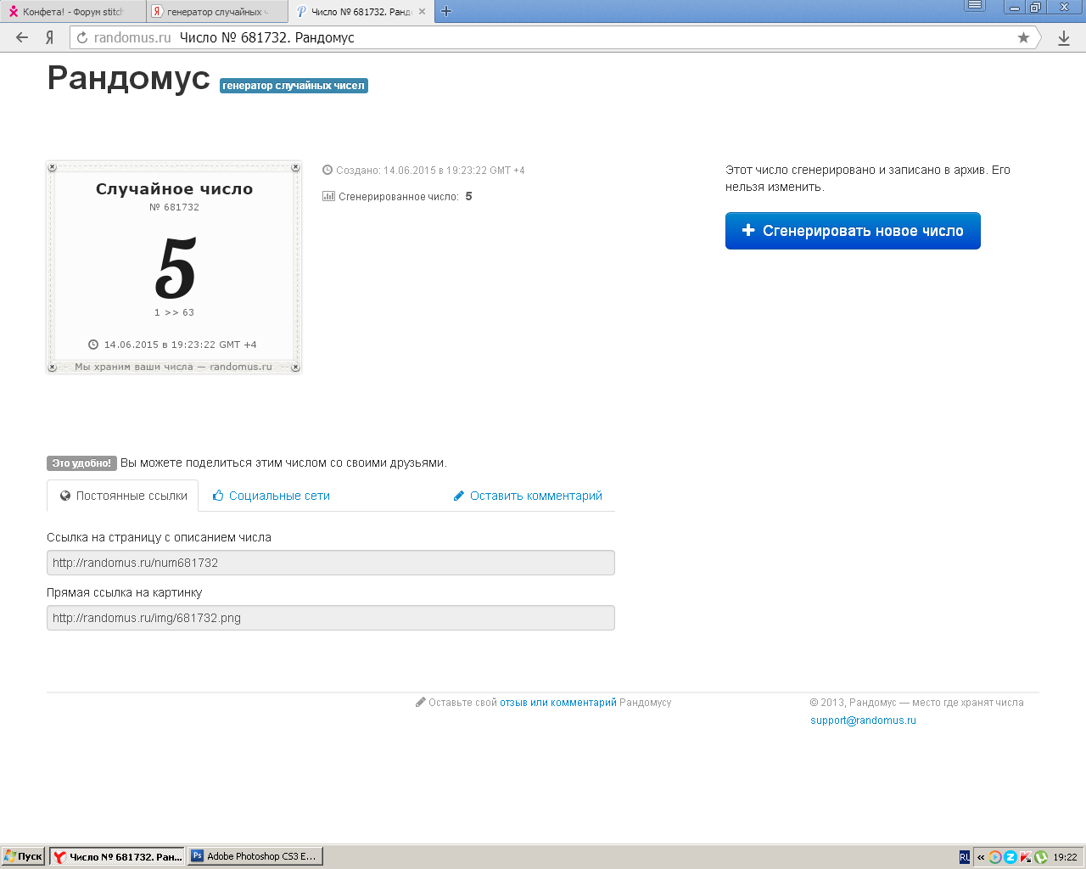Click the random number page URL field
This screenshot has width=1086, height=869.
(x=330, y=563)
